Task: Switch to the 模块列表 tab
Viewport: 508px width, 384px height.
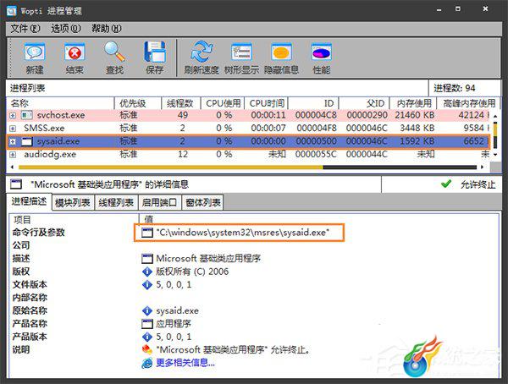Action: coord(73,203)
